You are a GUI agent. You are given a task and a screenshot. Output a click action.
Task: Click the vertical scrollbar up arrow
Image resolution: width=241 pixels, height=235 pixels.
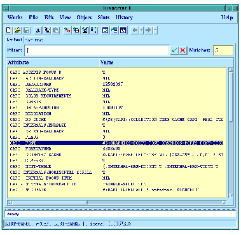tap(231, 70)
